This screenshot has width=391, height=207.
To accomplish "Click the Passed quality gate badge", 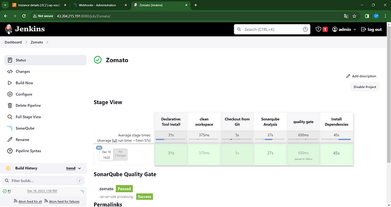I will pos(124,189).
